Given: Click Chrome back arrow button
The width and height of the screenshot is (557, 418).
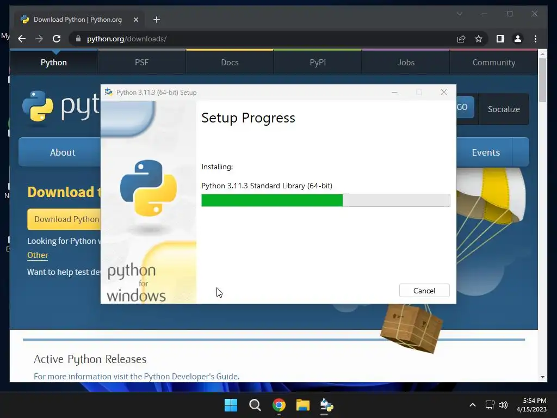Looking at the screenshot, I should 22,39.
